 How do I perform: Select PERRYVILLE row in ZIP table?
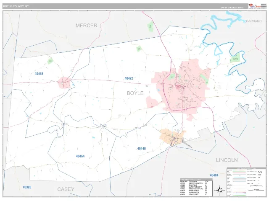click(196, 193)
